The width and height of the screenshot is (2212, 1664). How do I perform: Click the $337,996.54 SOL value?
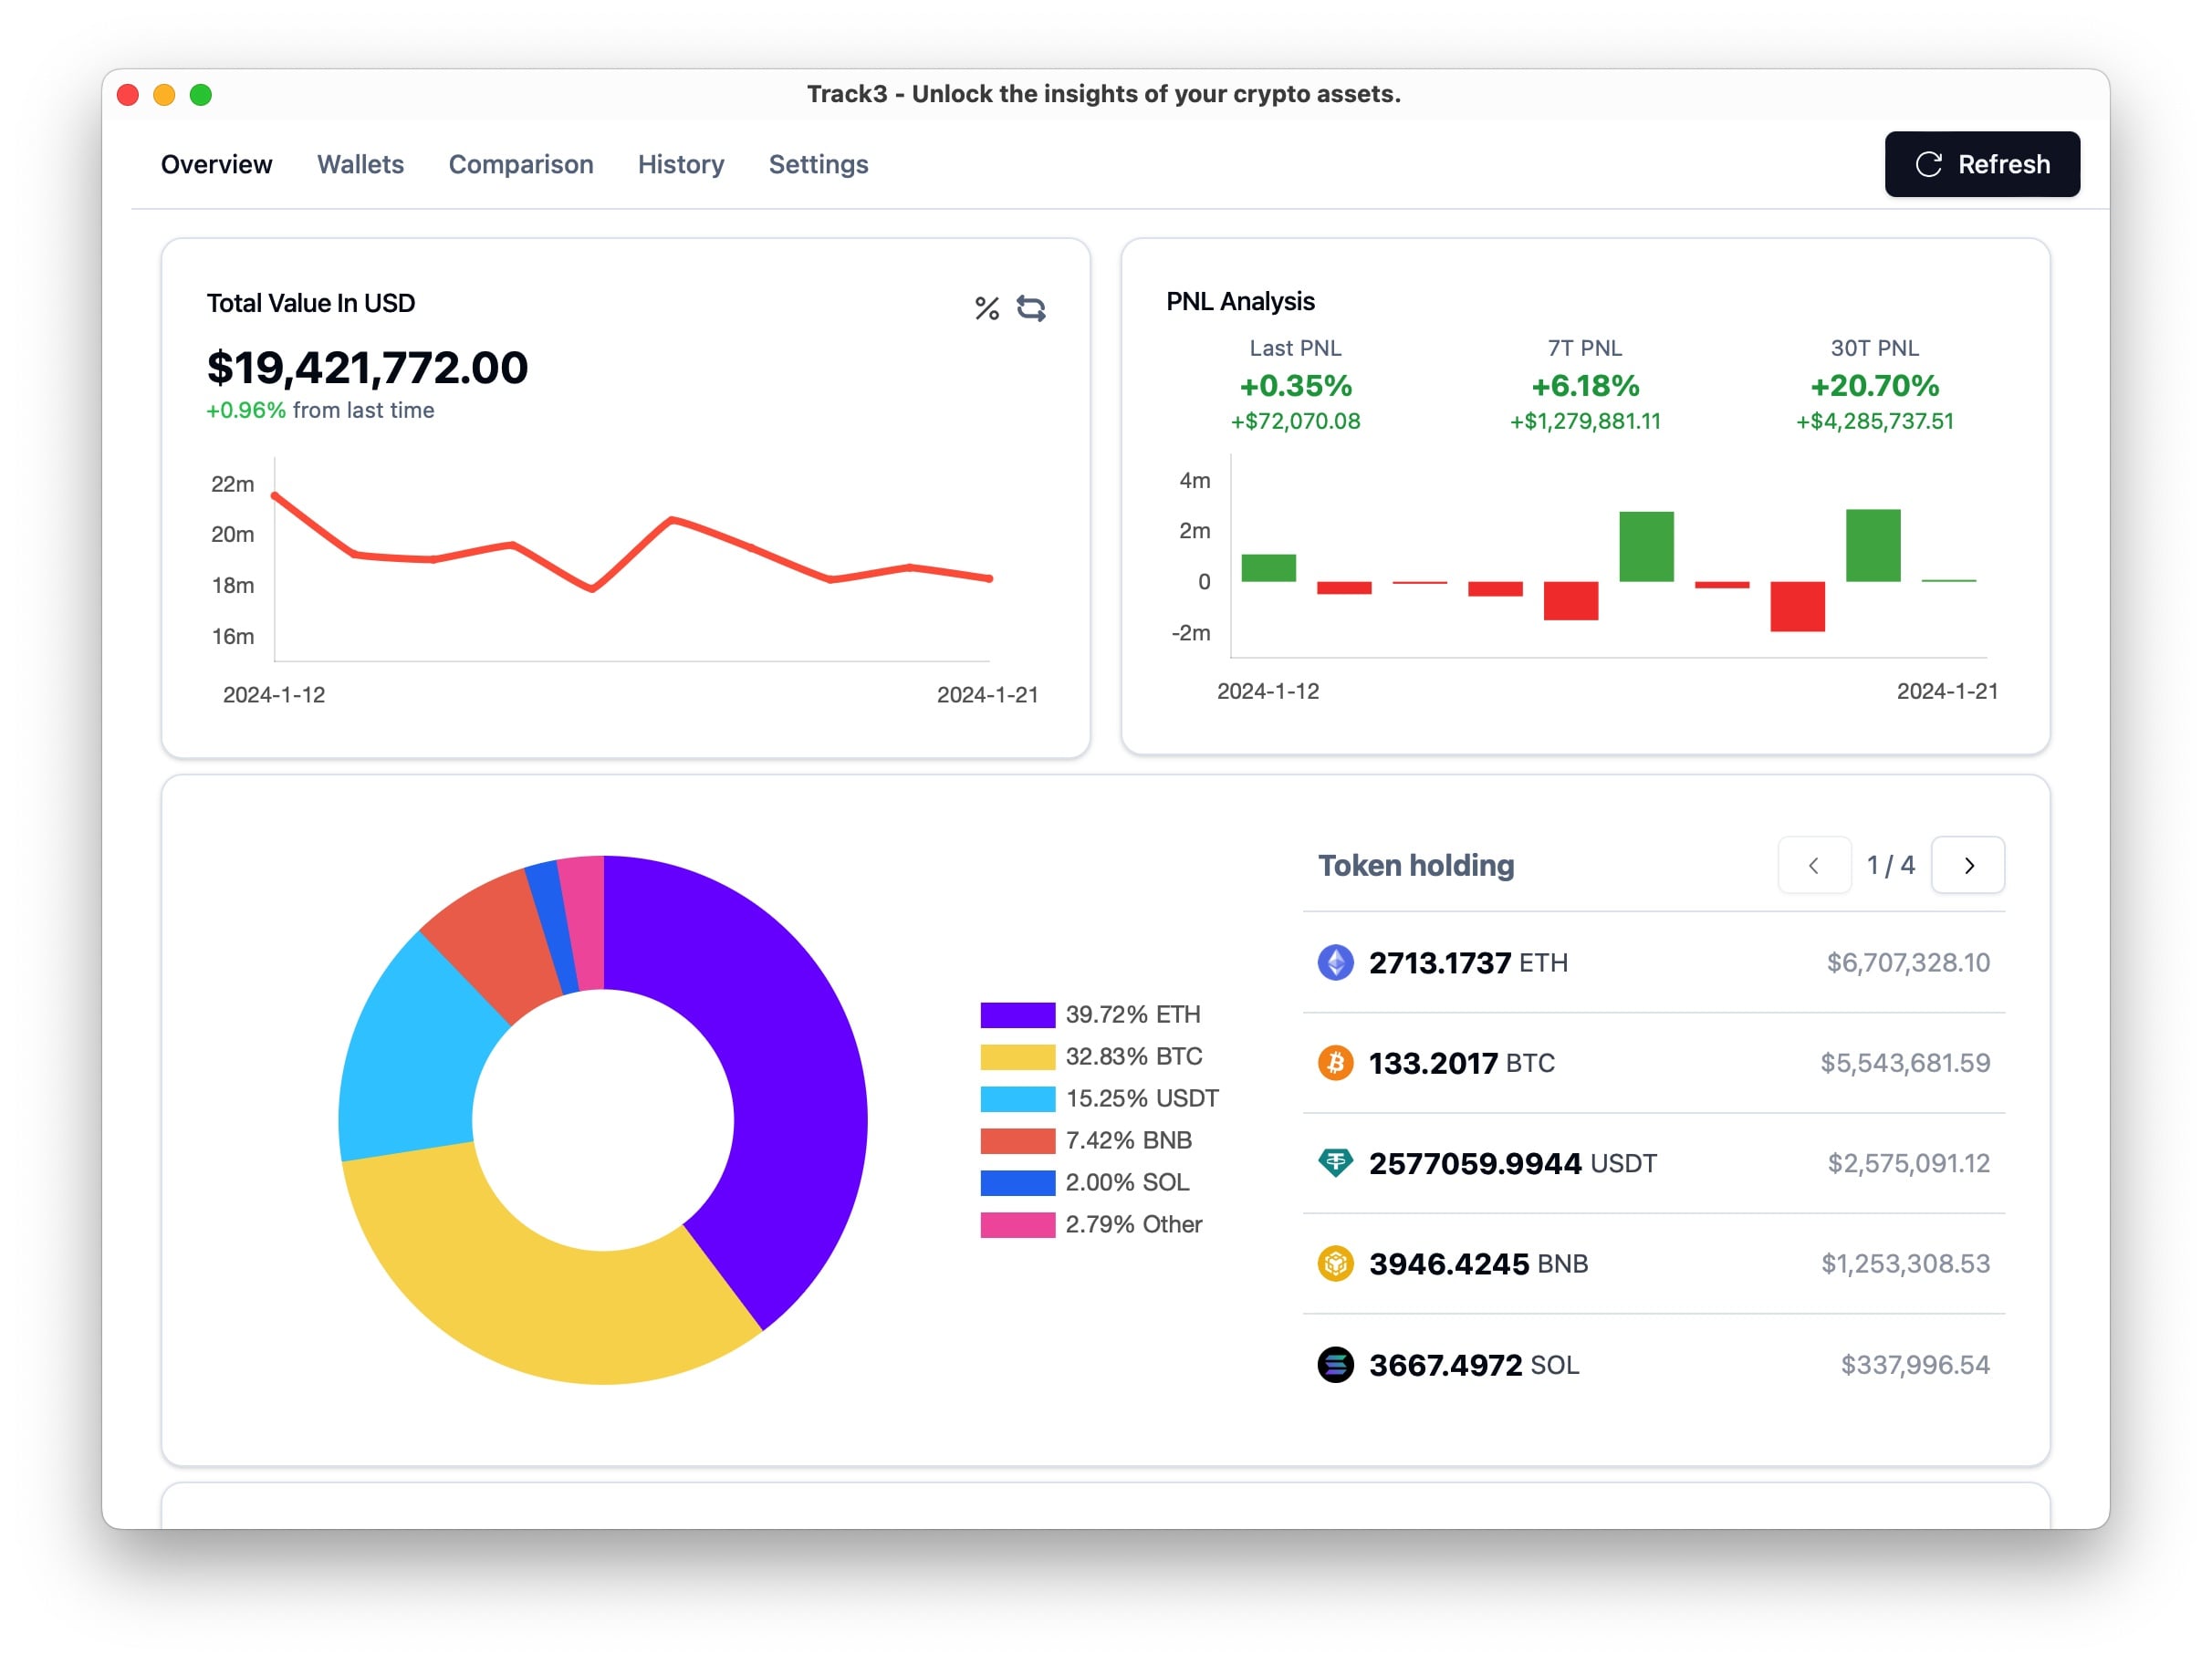[1915, 1364]
